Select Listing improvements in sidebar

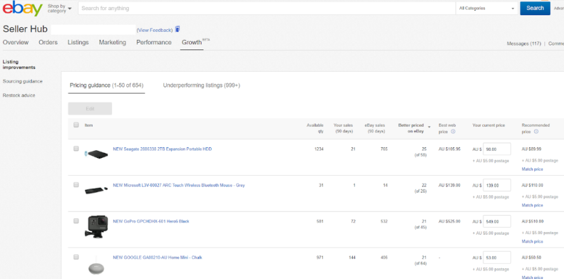click(x=19, y=65)
